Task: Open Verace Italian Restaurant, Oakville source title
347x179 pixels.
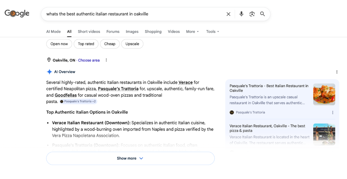Action: [267, 128]
